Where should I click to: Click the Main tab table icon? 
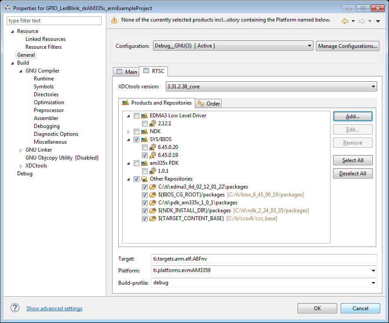(119, 72)
